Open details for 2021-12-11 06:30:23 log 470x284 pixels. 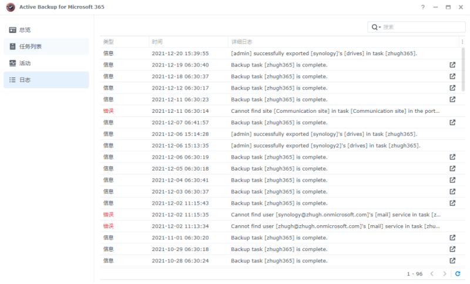pyautogui.click(x=452, y=99)
